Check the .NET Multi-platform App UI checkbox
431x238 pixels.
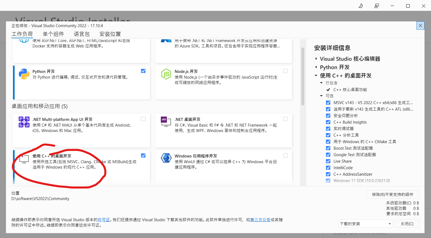tap(143, 119)
